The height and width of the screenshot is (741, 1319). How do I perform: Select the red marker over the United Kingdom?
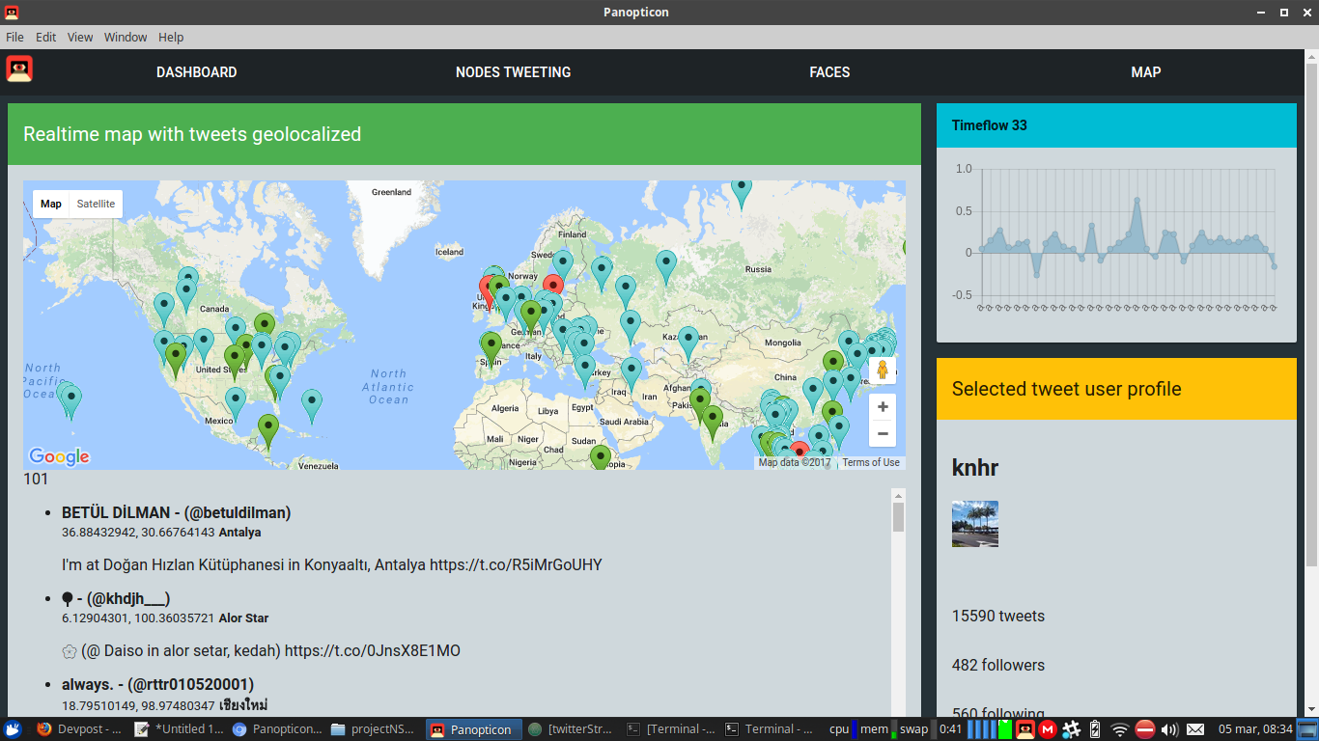489,290
